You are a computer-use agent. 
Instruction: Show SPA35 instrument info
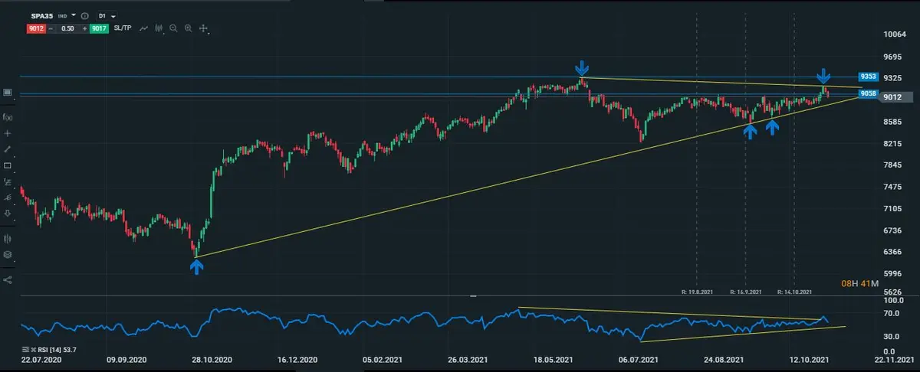(x=84, y=15)
